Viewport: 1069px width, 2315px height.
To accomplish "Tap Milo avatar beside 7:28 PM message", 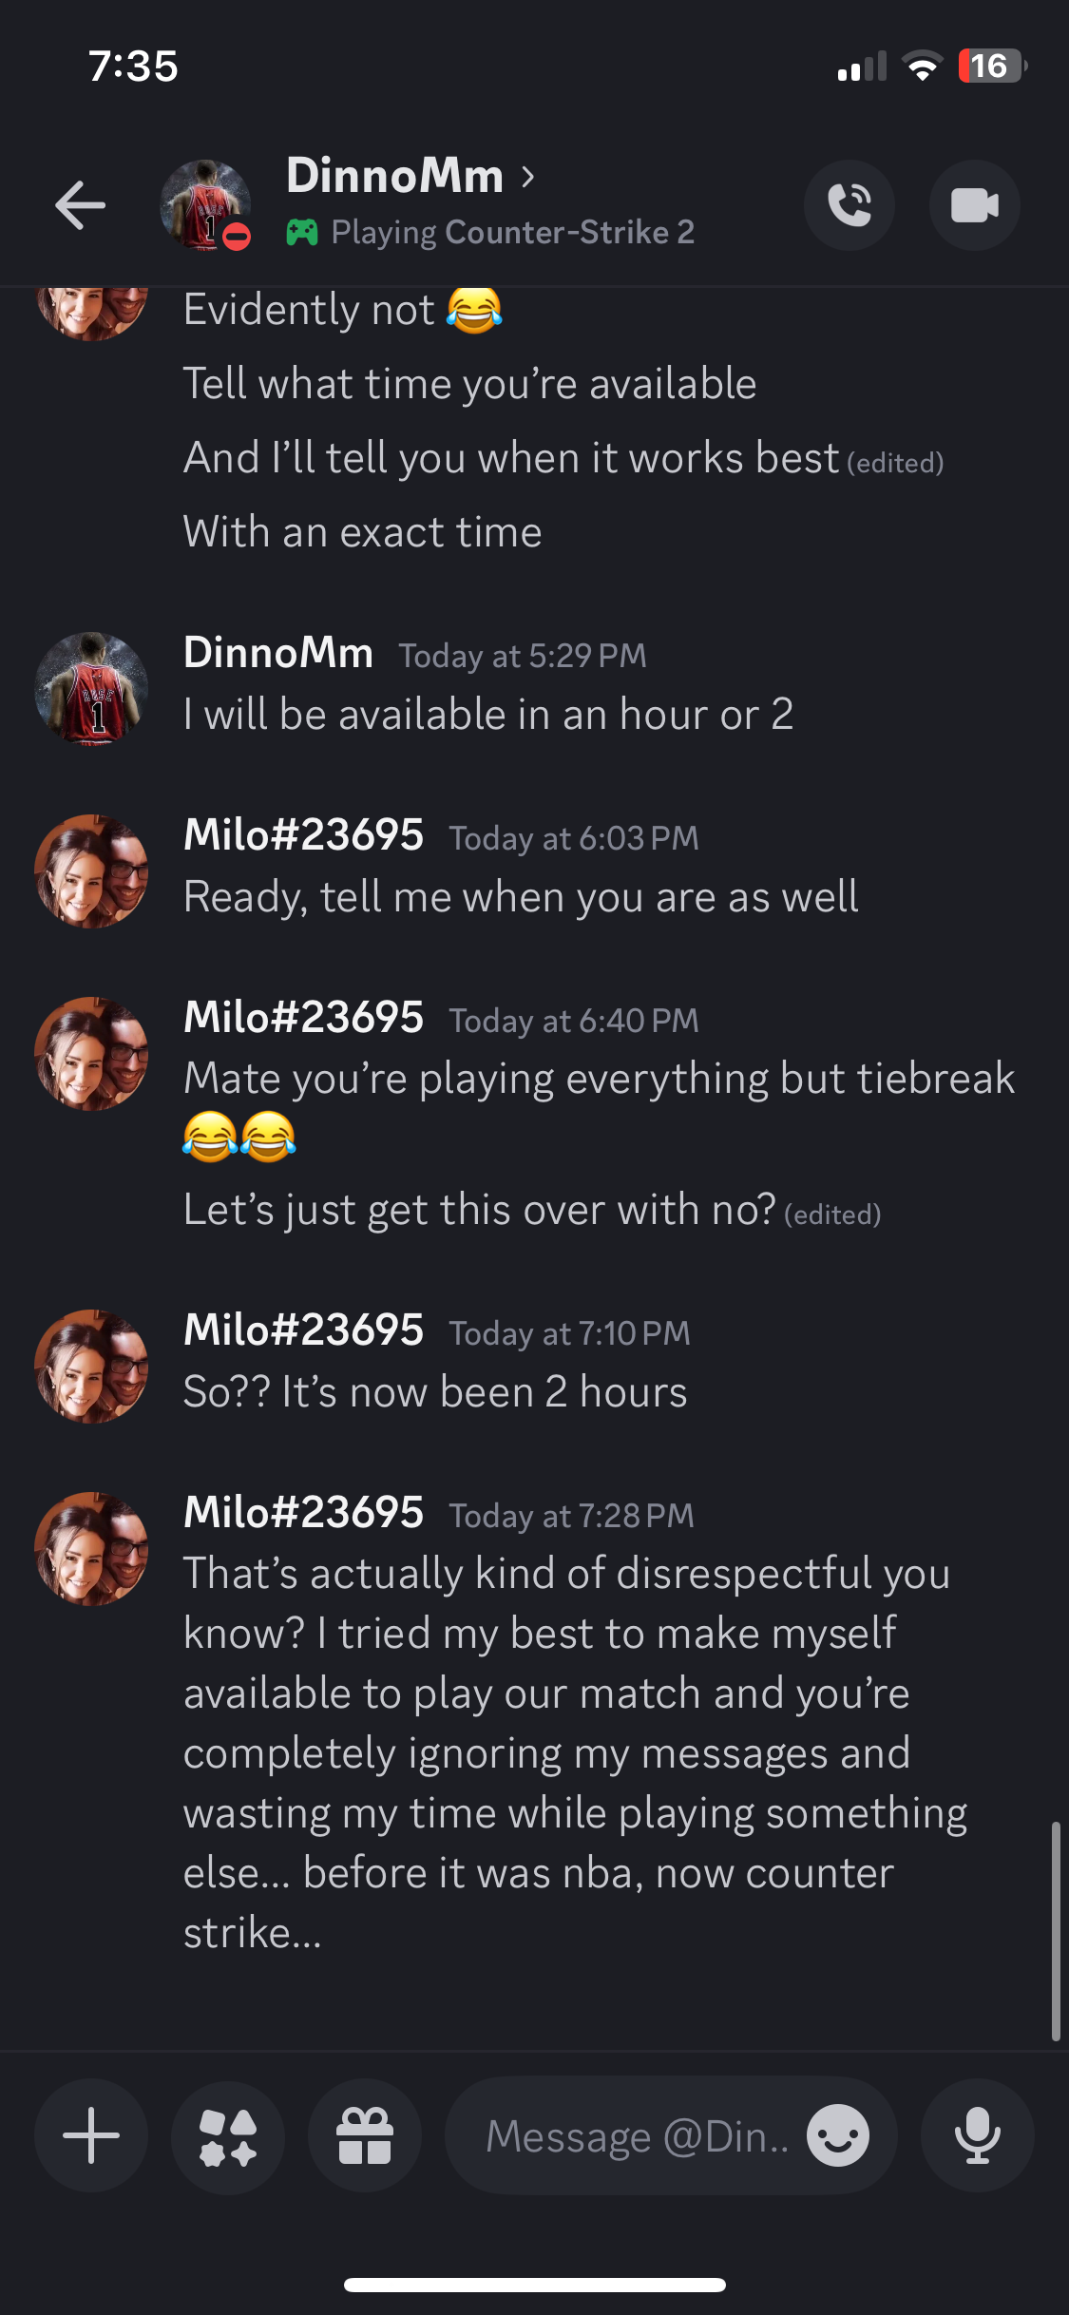I will tap(91, 1548).
